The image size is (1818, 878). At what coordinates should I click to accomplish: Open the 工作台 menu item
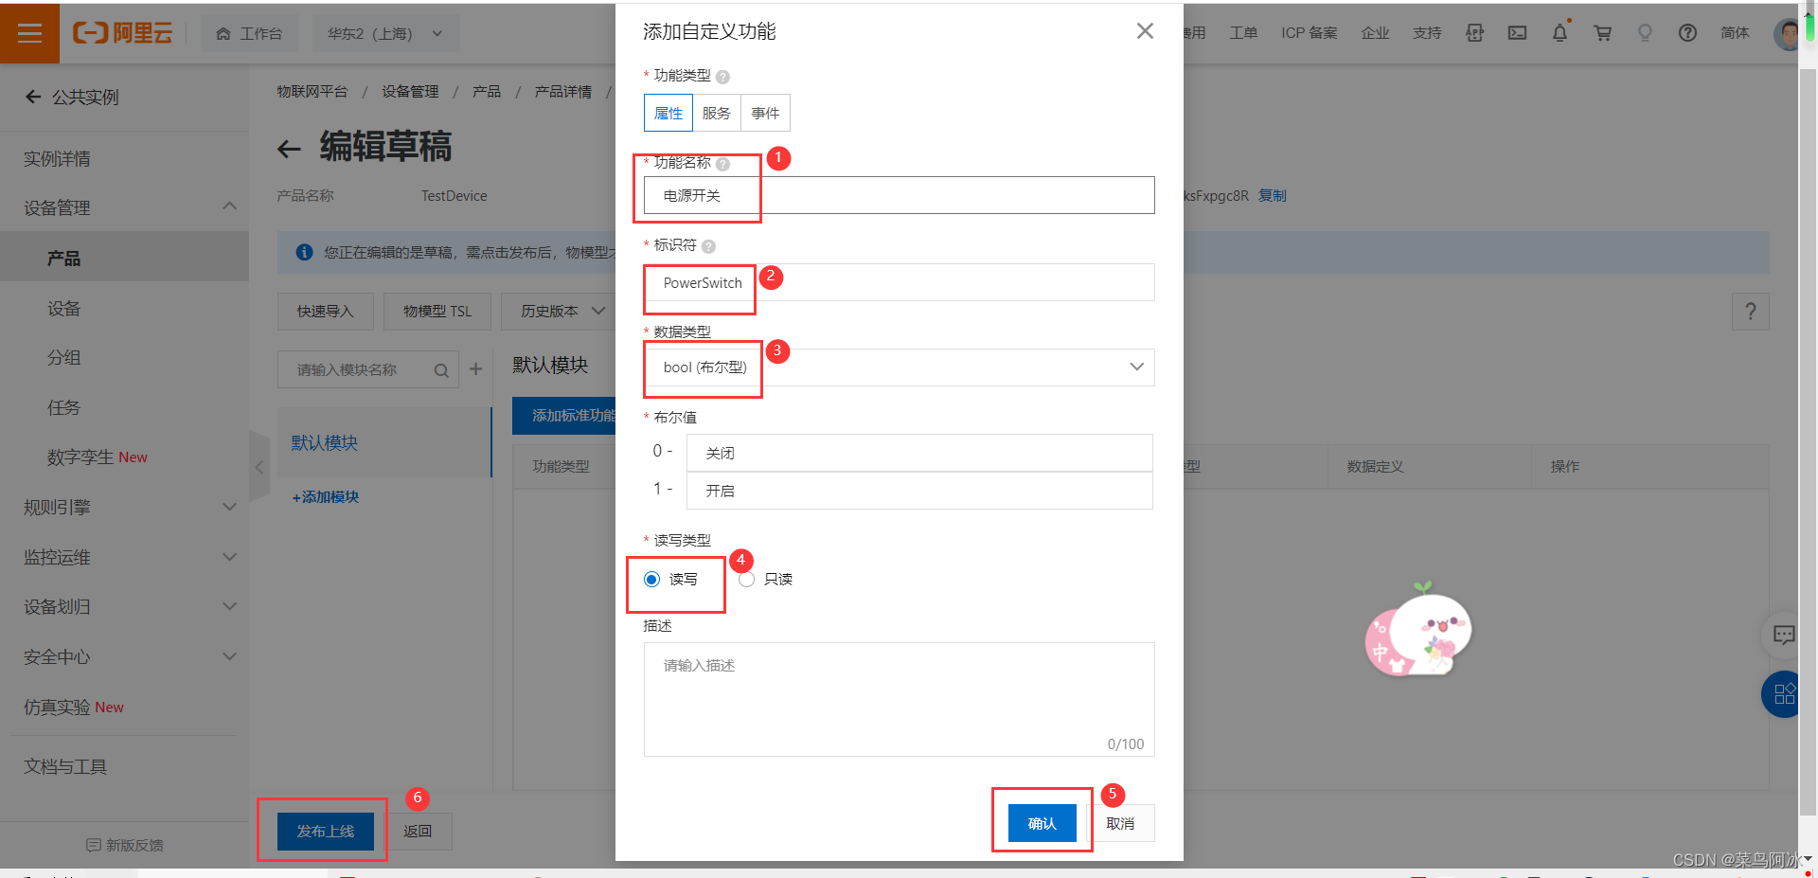(249, 32)
